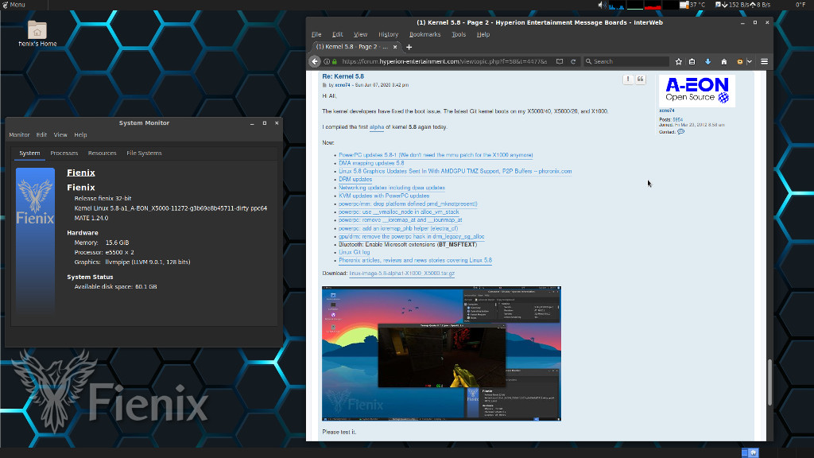Click the page vertical scrollbar thumb

tap(769, 382)
